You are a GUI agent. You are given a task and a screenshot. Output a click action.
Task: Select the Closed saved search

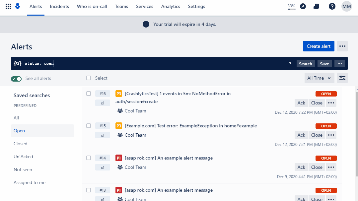click(x=42, y=144)
